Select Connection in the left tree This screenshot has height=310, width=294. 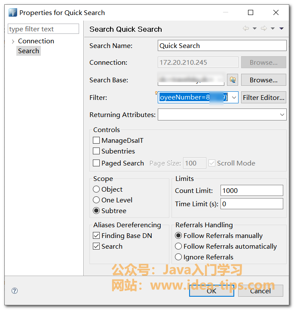coord(36,41)
